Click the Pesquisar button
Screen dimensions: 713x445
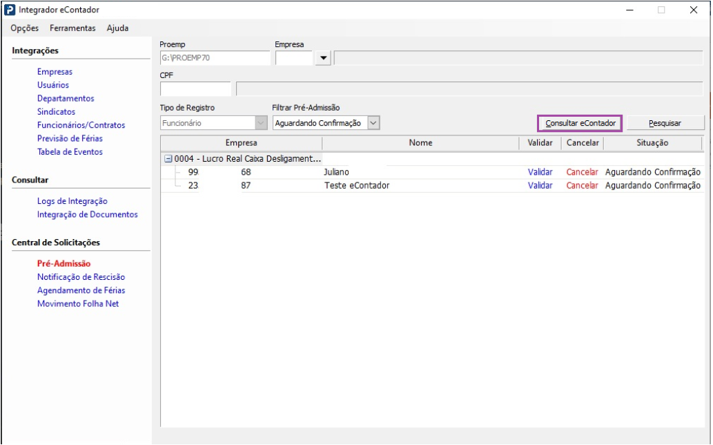[665, 123]
